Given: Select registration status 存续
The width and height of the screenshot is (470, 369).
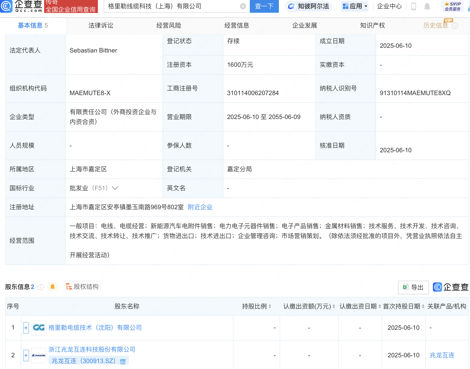Looking at the screenshot, I should point(233,41).
